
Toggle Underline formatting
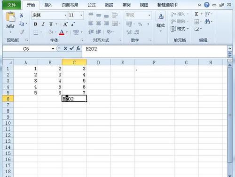51,24
